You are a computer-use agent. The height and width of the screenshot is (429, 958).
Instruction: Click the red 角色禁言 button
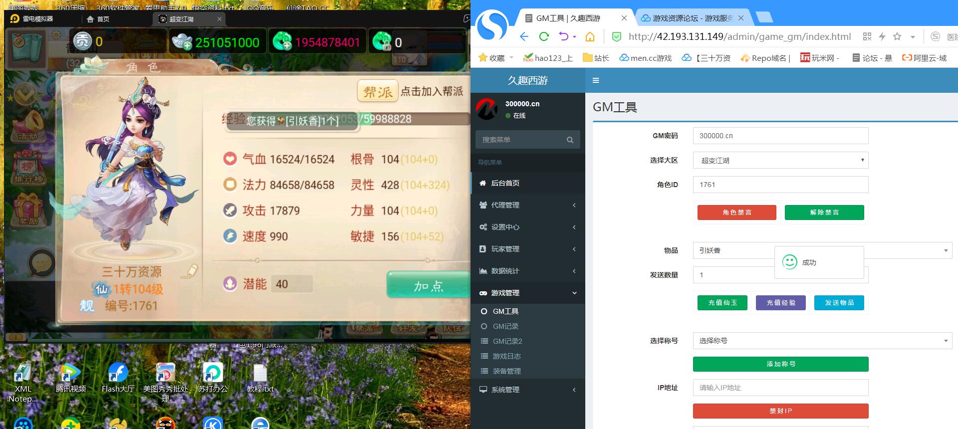(736, 213)
